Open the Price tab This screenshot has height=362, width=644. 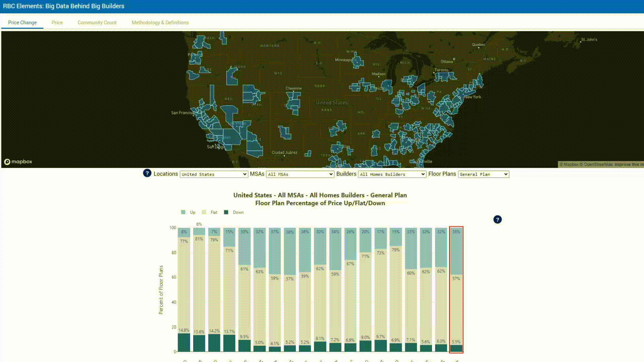57,22
